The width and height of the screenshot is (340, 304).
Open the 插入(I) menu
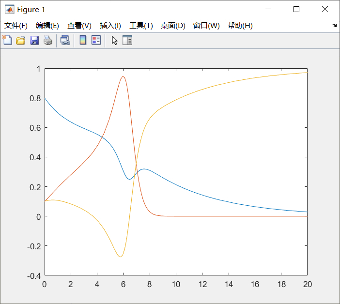[x=110, y=26]
